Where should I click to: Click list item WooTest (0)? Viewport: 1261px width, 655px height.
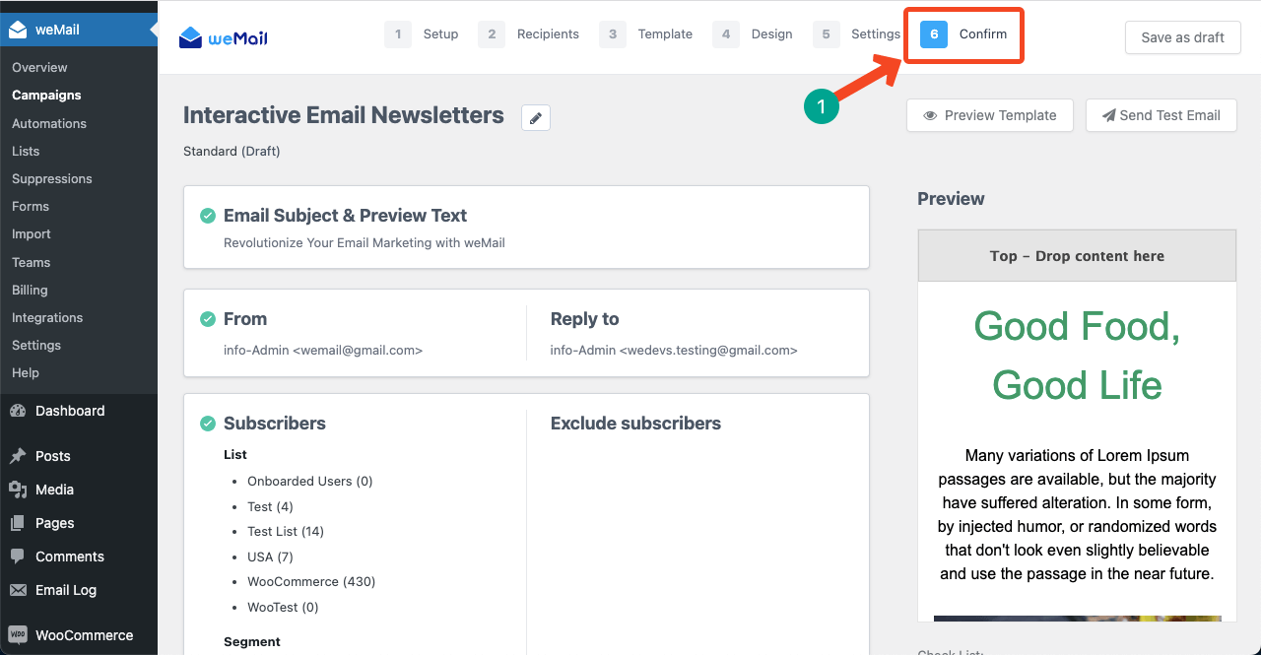click(x=283, y=608)
